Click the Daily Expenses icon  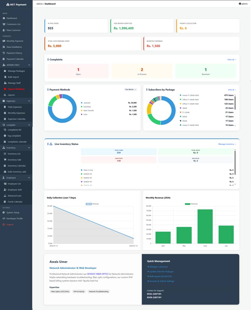5,107
